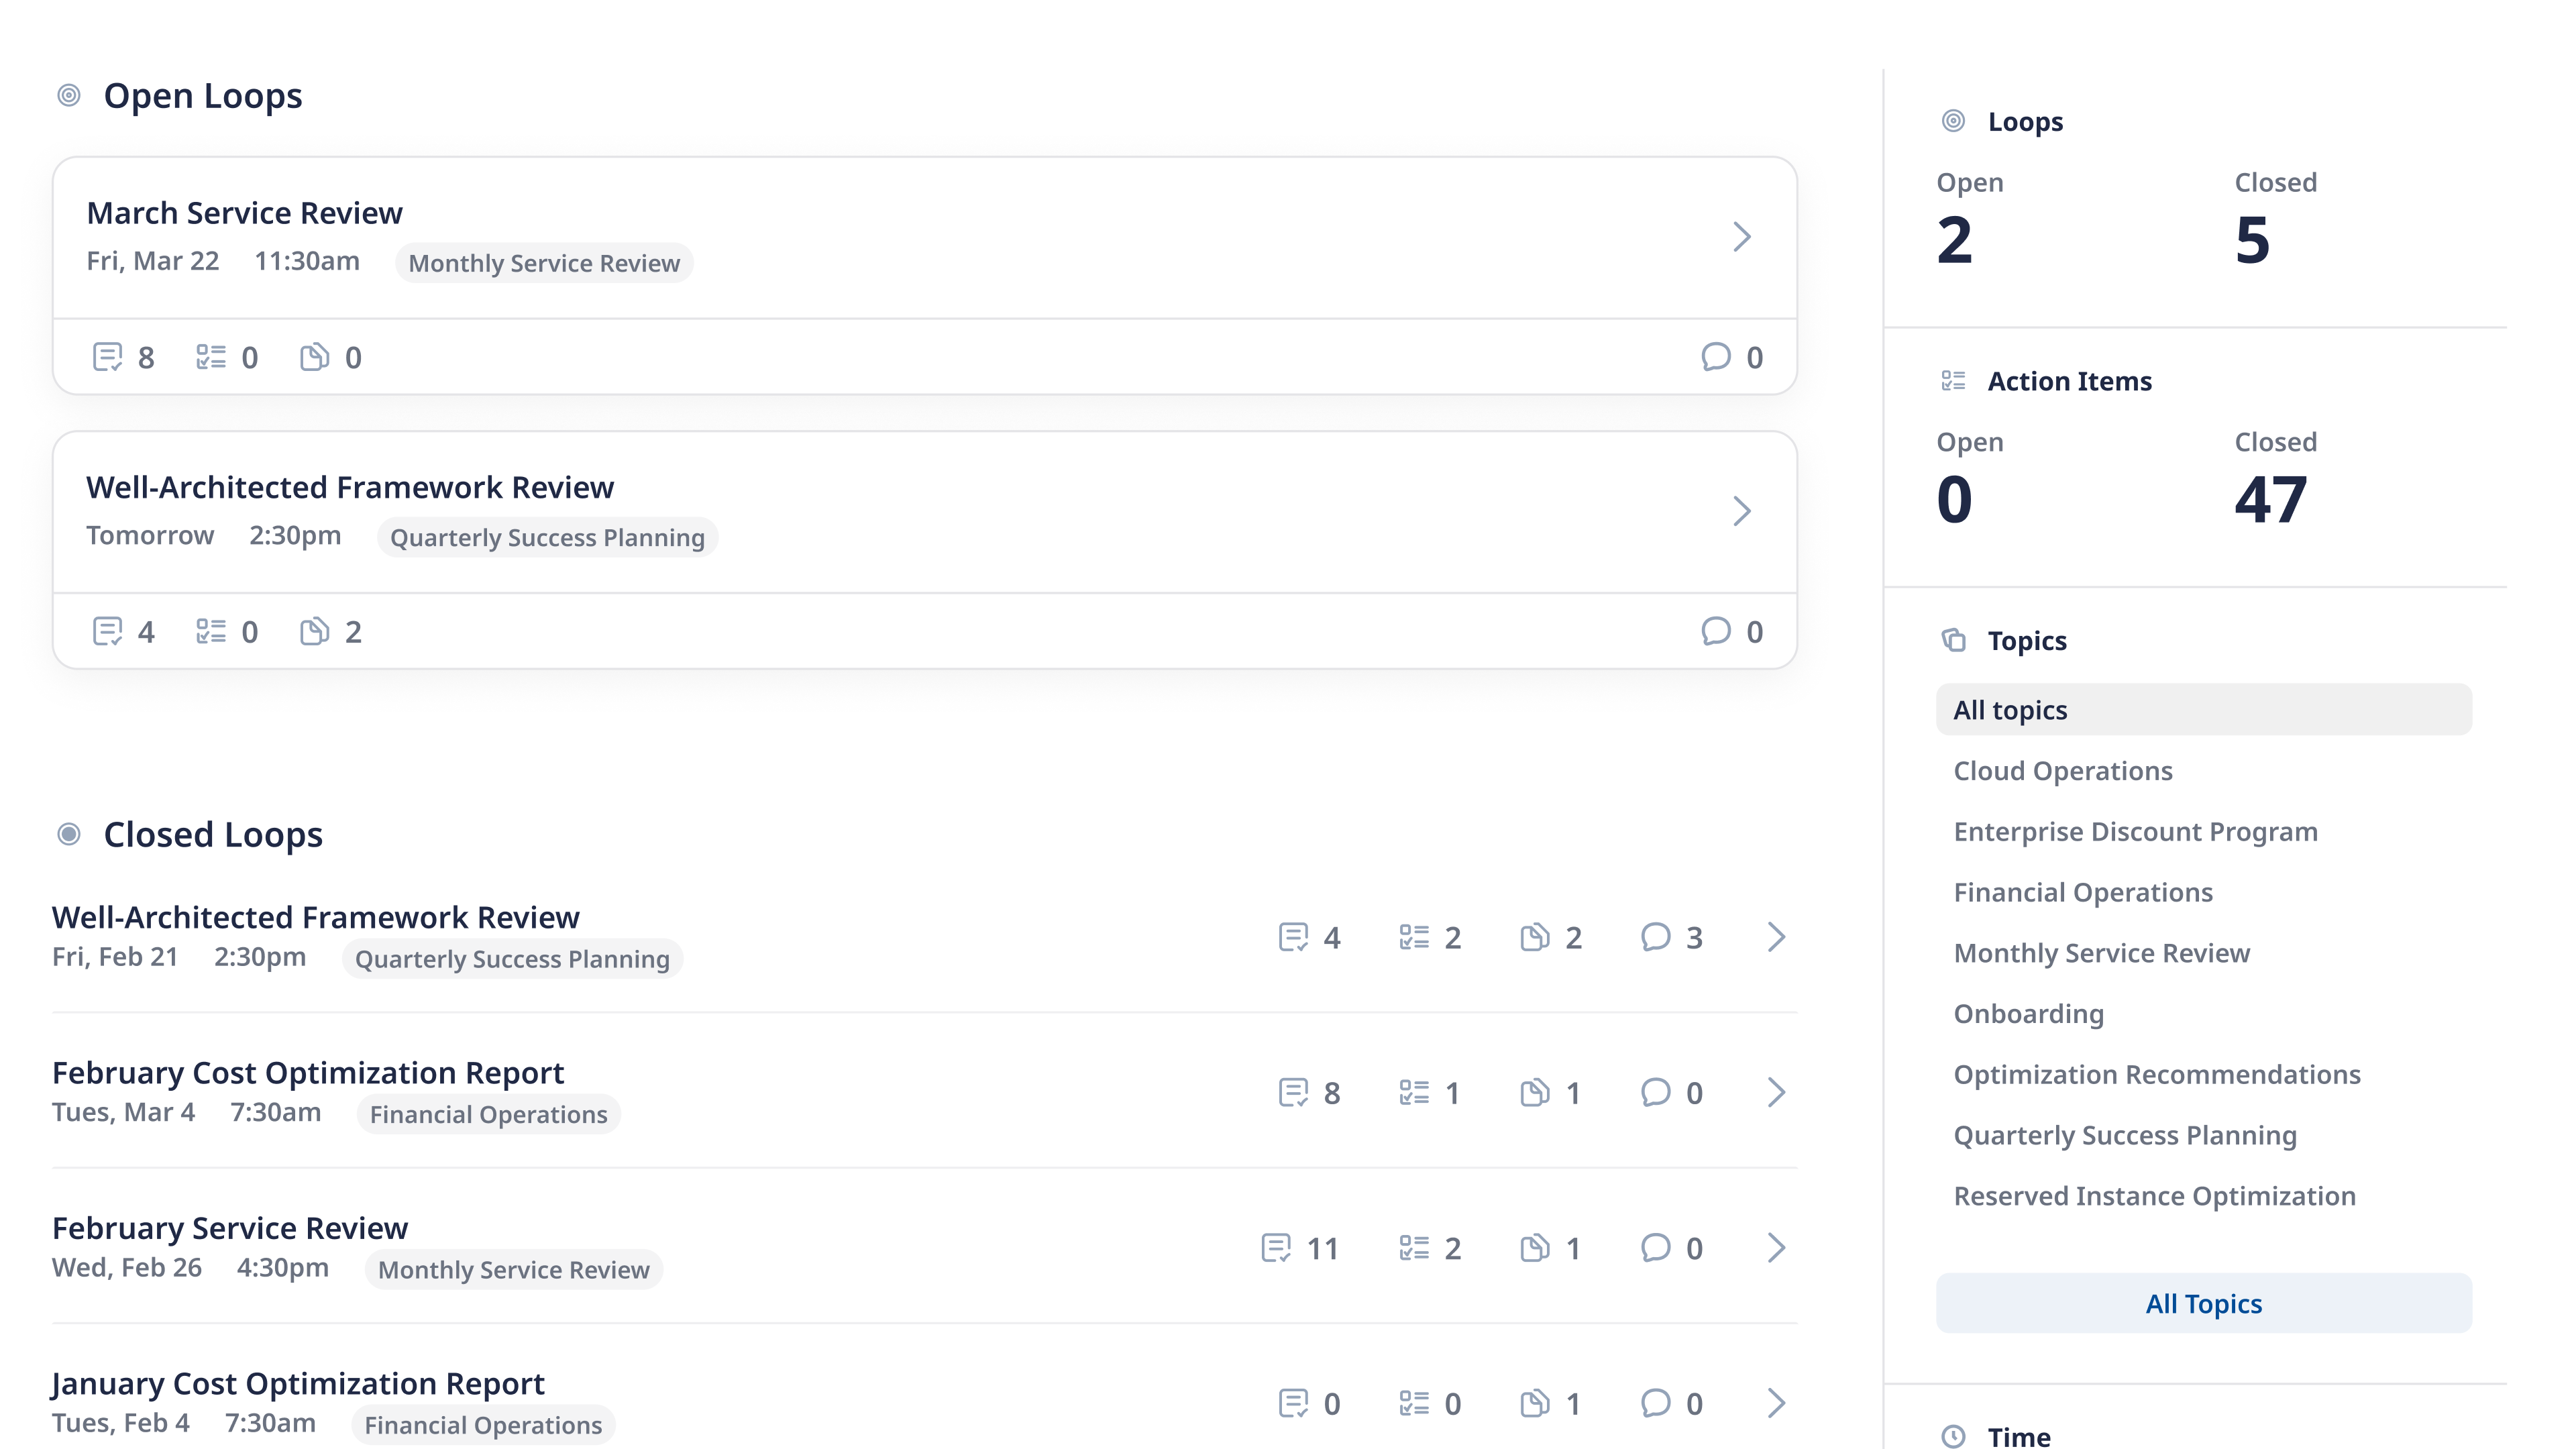Viewport: 2576px width, 1449px height.
Task: Click comment bubble icon on closed Well-Architected Review row
Action: coord(1656,937)
